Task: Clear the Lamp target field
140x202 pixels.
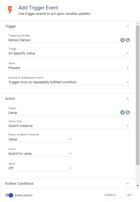Action: [x=122, y=112]
